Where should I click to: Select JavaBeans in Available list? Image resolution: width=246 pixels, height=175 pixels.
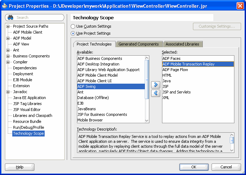click(111, 109)
